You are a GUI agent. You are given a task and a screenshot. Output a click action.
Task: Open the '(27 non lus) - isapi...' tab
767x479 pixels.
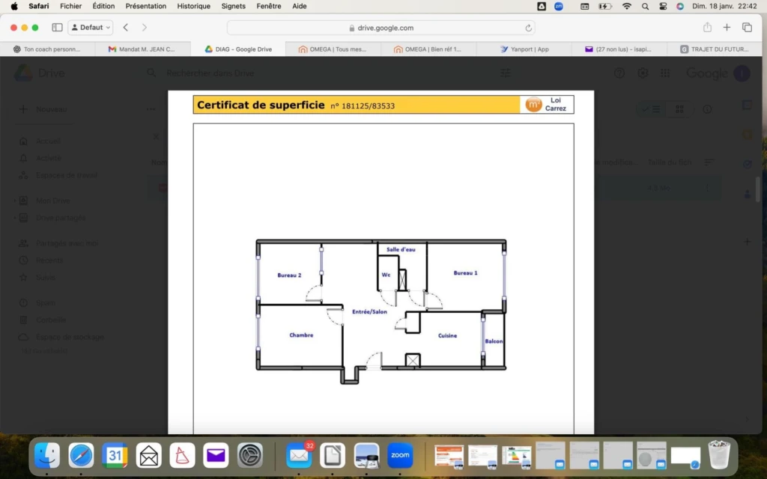coord(619,49)
